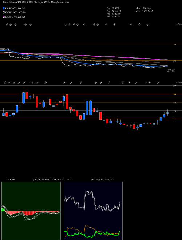
Task: Click the 'Avg V: 0.149 M' volume text
Action: [x=143, y=8]
